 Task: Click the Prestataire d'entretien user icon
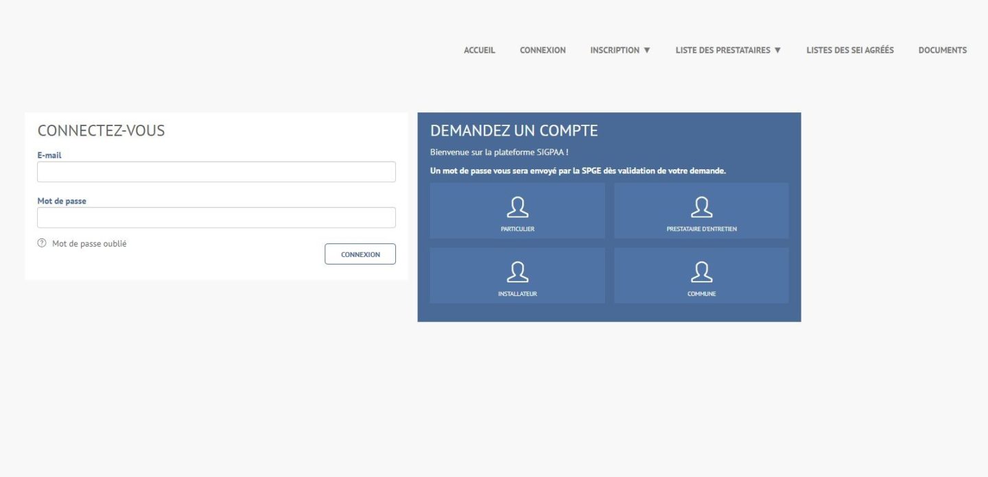[701, 207]
